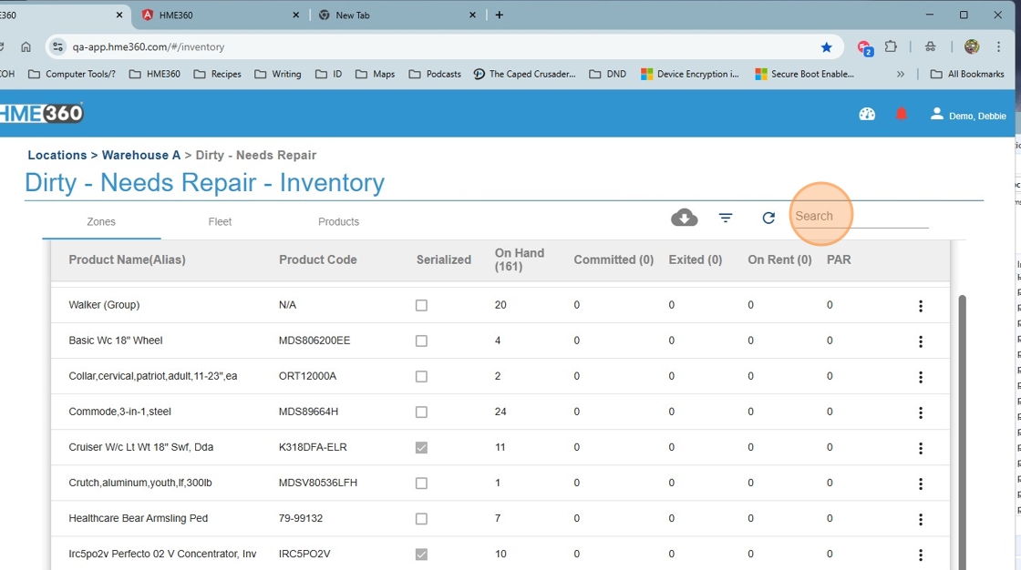Viewport: 1021px width, 570px height.
Task: Expand the bookmarks overflow chevron
Action: pos(901,75)
